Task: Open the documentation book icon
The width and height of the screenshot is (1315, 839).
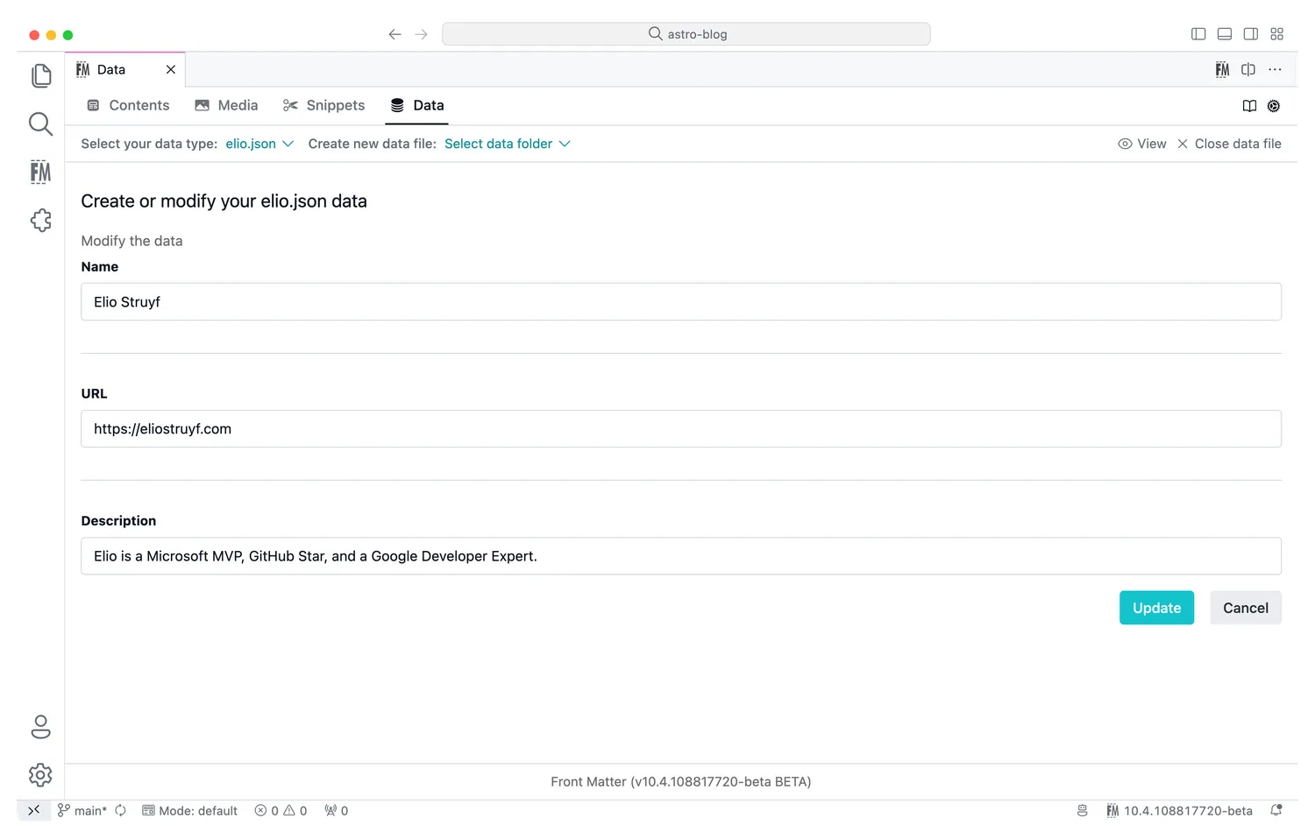Action: coord(1249,106)
